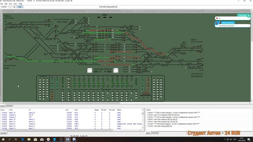The width and height of the screenshot is (253, 142).
Task: Click the schedule list vertical scrollbar
Action: coord(143,119)
